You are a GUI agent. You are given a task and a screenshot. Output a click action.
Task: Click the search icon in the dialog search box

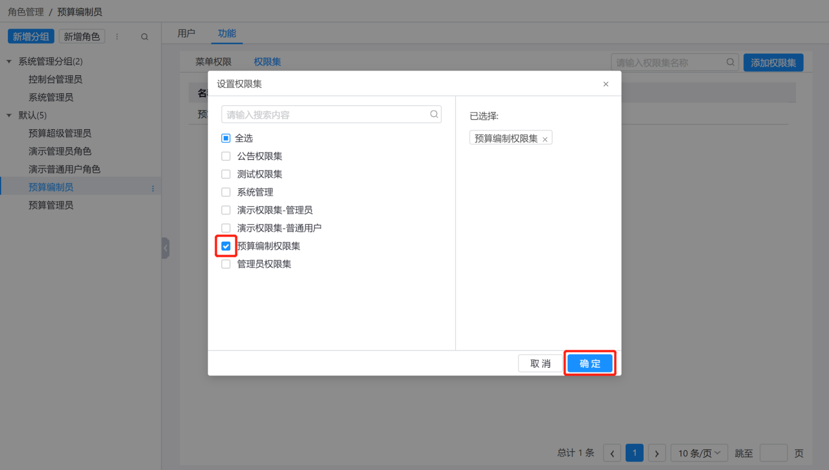click(x=434, y=114)
